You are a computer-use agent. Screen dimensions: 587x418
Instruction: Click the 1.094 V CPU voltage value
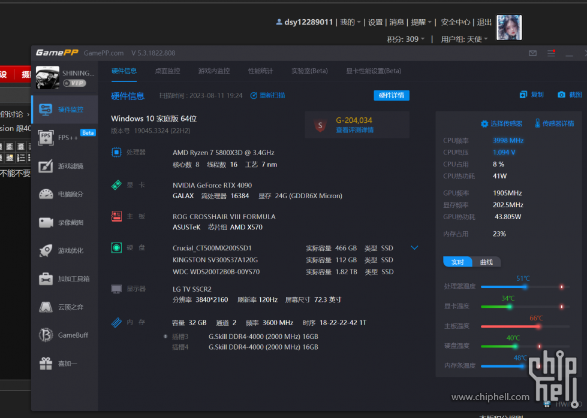point(504,152)
